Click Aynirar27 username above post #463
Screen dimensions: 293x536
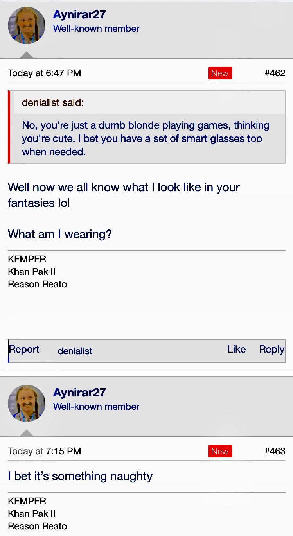[79, 393]
